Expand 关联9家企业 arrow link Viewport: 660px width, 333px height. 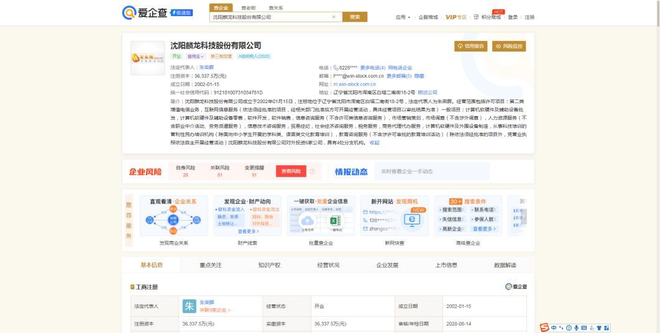(x=215, y=310)
